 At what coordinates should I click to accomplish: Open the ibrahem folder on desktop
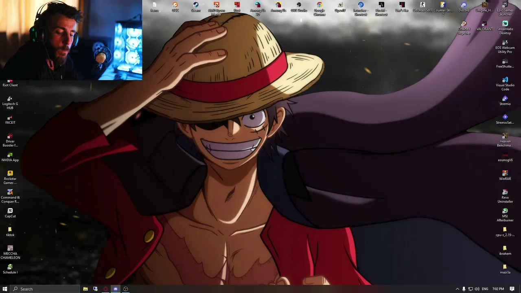tap(505, 250)
